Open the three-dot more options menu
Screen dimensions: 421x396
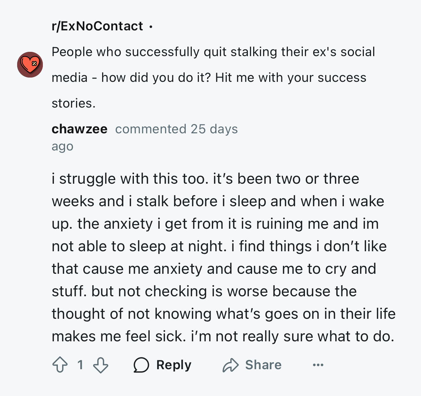click(318, 365)
